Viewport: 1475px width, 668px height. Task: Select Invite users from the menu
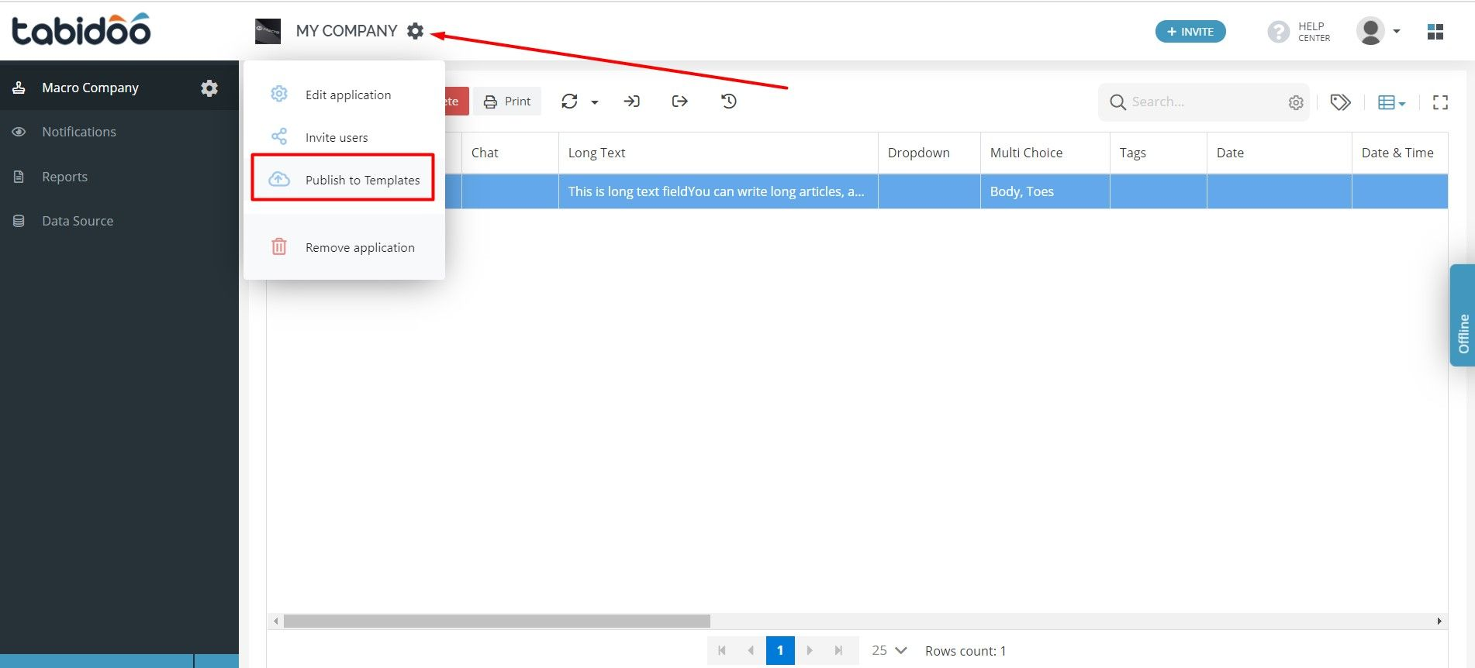click(x=344, y=137)
